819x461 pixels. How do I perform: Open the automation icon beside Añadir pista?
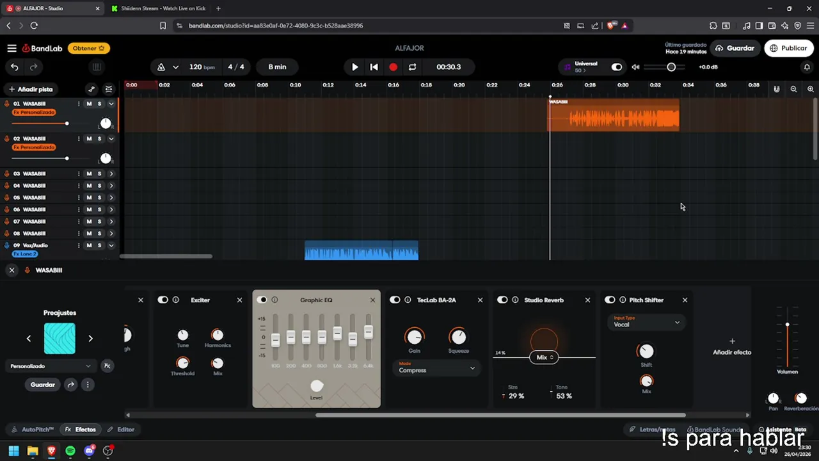(x=91, y=89)
